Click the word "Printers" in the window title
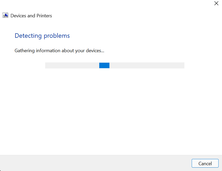Image resolution: width=222 pixels, height=171 pixels. point(44,16)
